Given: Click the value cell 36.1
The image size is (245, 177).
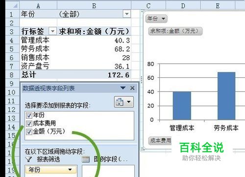Looking at the screenshot, I should (94, 66).
